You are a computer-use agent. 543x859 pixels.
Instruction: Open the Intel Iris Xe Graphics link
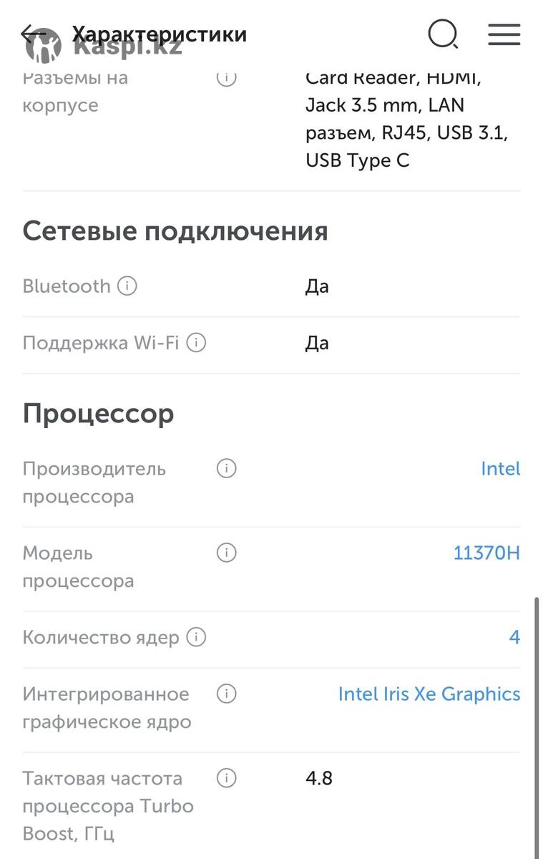click(x=429, y=694)
